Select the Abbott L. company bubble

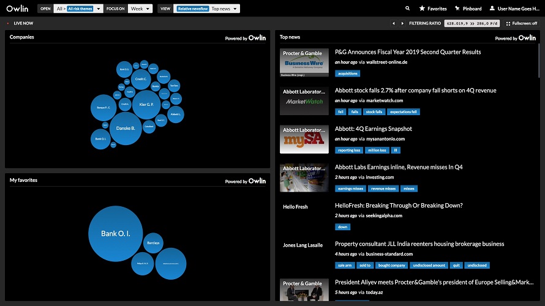pyautogui.click(x=176, y=114)
